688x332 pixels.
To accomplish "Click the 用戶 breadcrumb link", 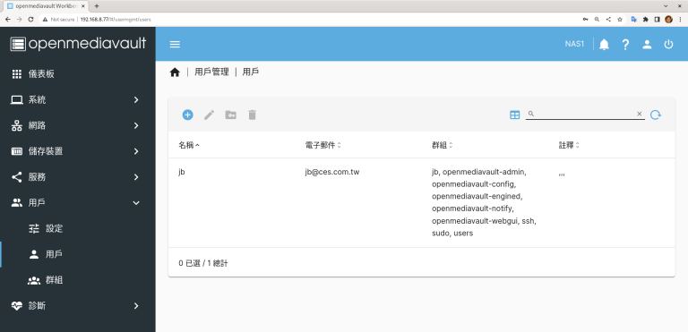I will [251, 72].
